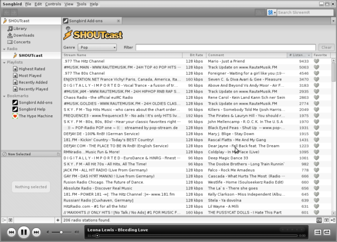This screenshot has width=337, height=242.
Task: Click the Last.fm status bar icon
Action: [x=319, y=220]
